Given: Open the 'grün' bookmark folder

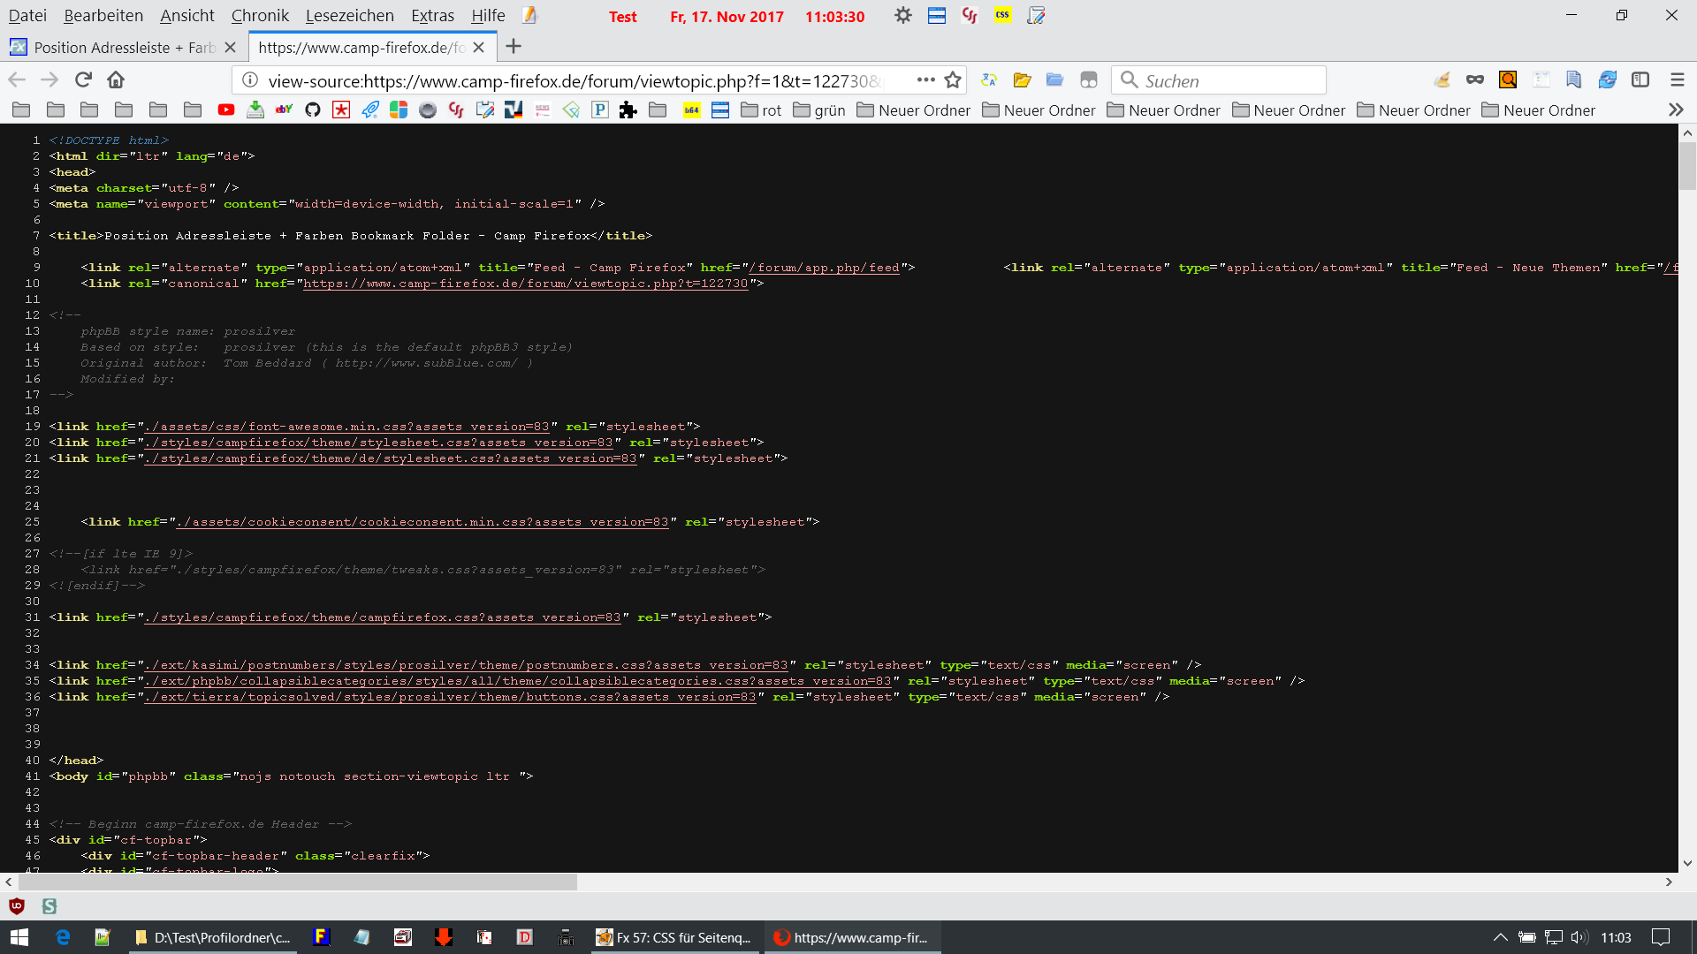Looking at the screenshot, I should [819, 110].
